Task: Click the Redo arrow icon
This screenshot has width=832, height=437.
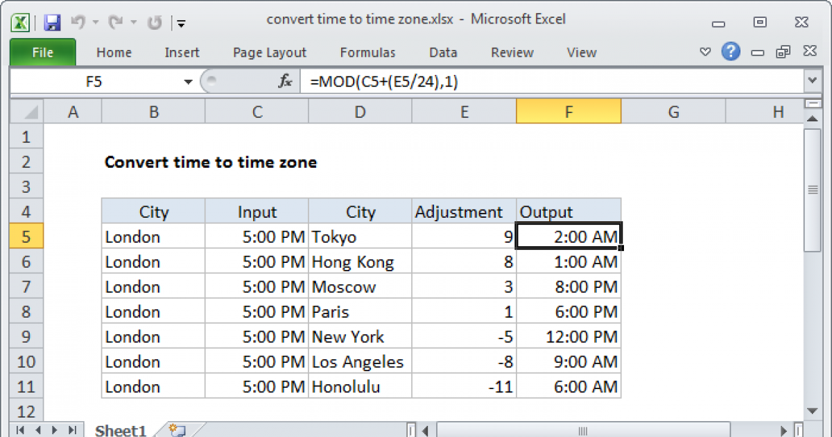Action: [x=116, y=22]
